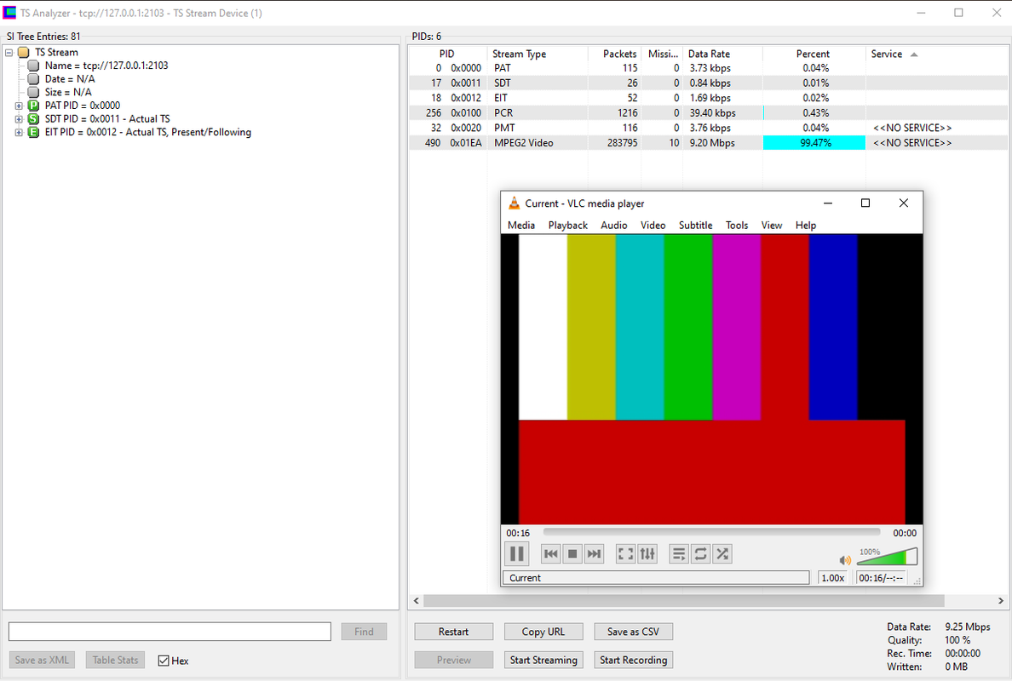
Task: Click icon beside Name entry in tree
Action: (x=33, y=66)
